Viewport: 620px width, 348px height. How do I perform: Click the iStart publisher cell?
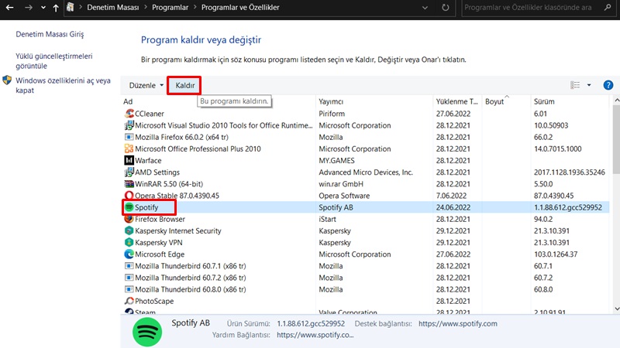[x=327, y=219]
